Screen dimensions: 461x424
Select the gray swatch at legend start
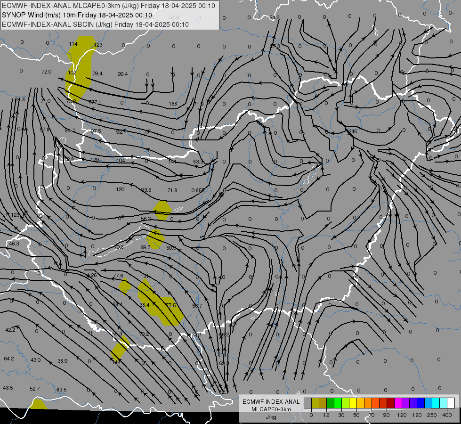click(307, 403)
